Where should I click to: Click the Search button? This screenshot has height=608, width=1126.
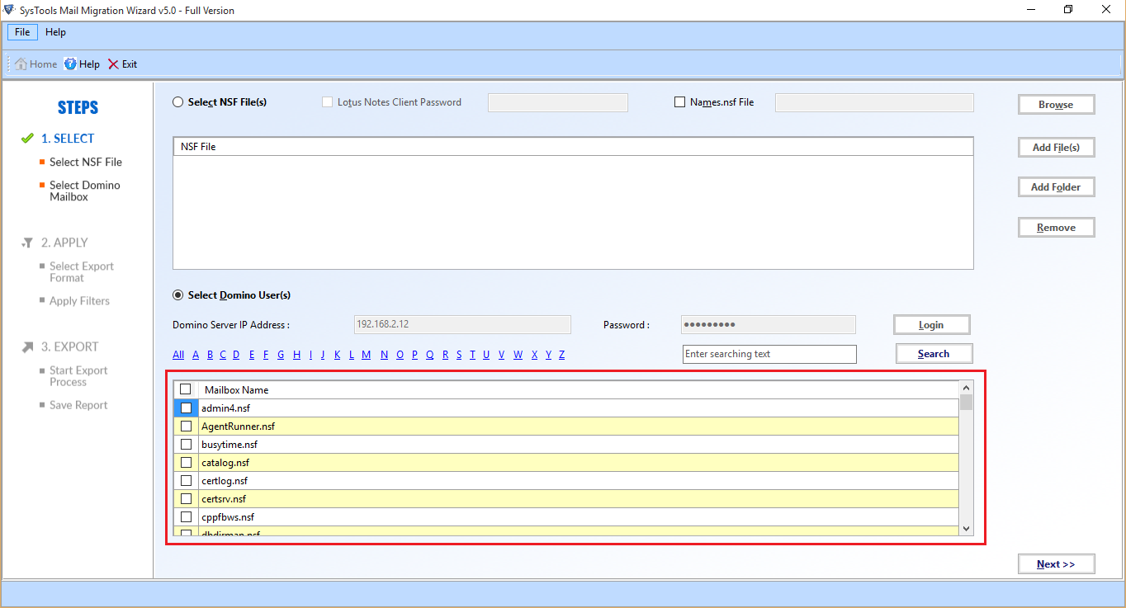[934, 354]
